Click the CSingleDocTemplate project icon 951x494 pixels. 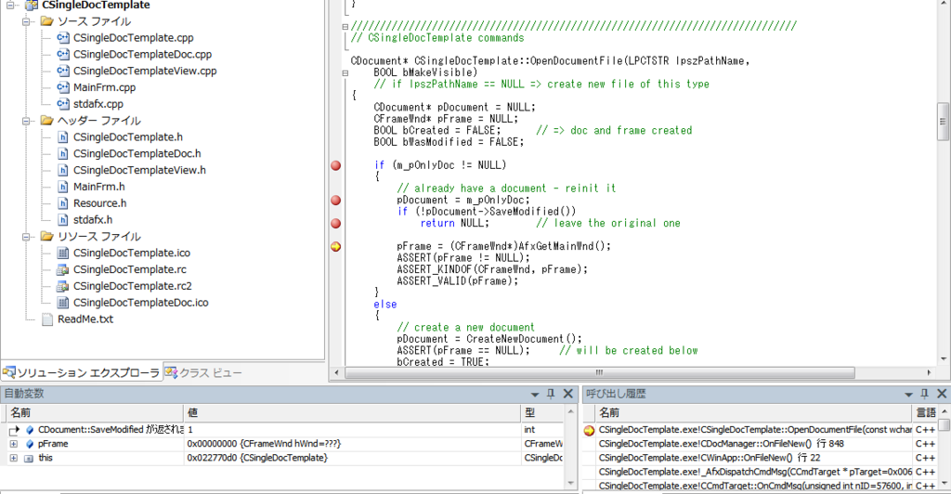(31, 5)
